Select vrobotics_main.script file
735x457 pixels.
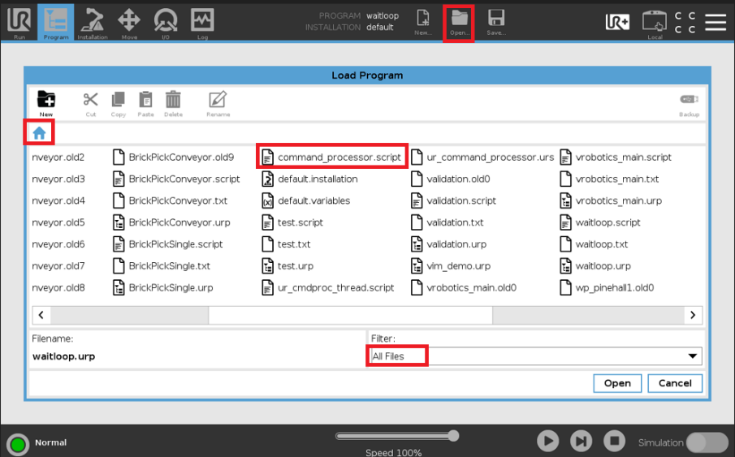click(x=616, y=157)
